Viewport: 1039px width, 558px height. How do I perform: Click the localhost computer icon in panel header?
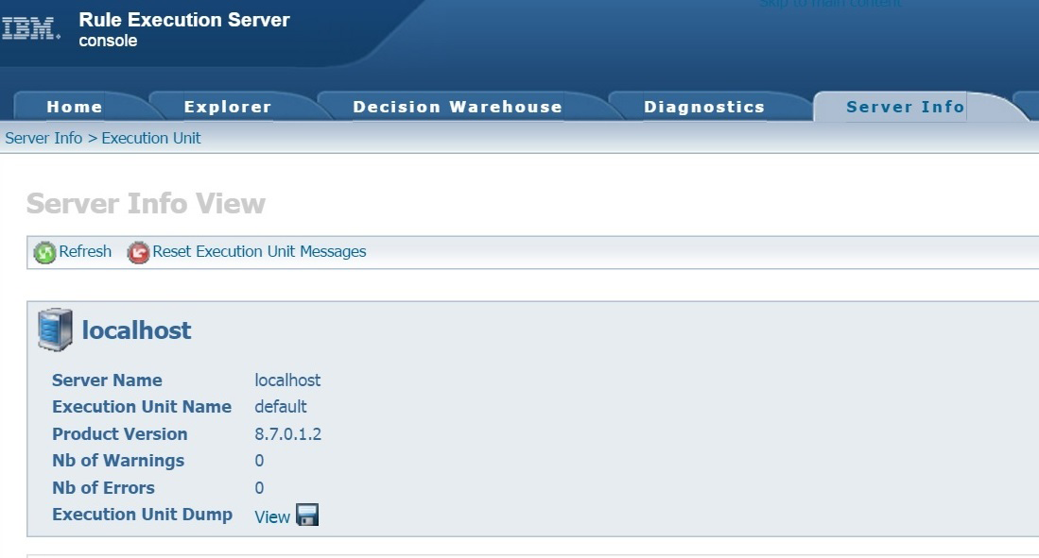[57, 329]
